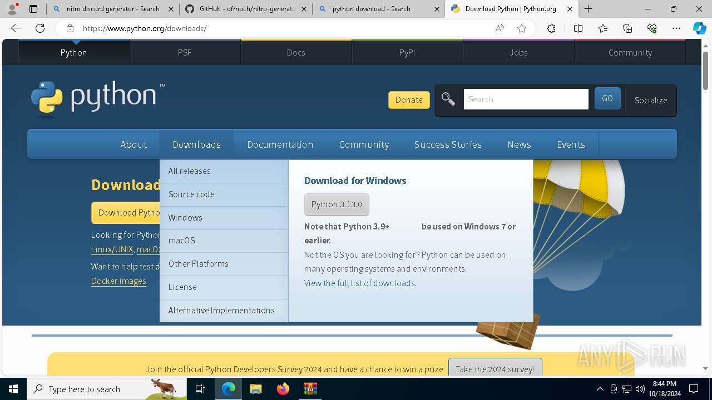This screenshot has width=712, height=400.
Task: Click the python logo image
Action: (98, 99)
